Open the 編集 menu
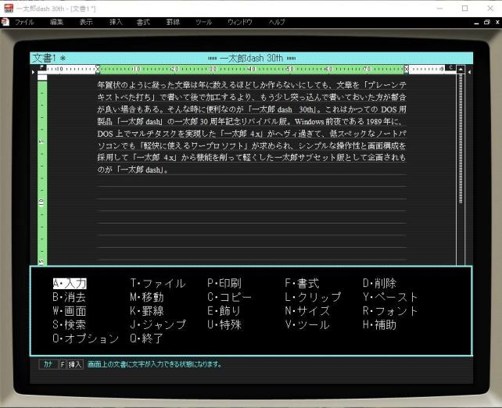The width and height of the screenshot is (502, 408). tap(56, 22)
